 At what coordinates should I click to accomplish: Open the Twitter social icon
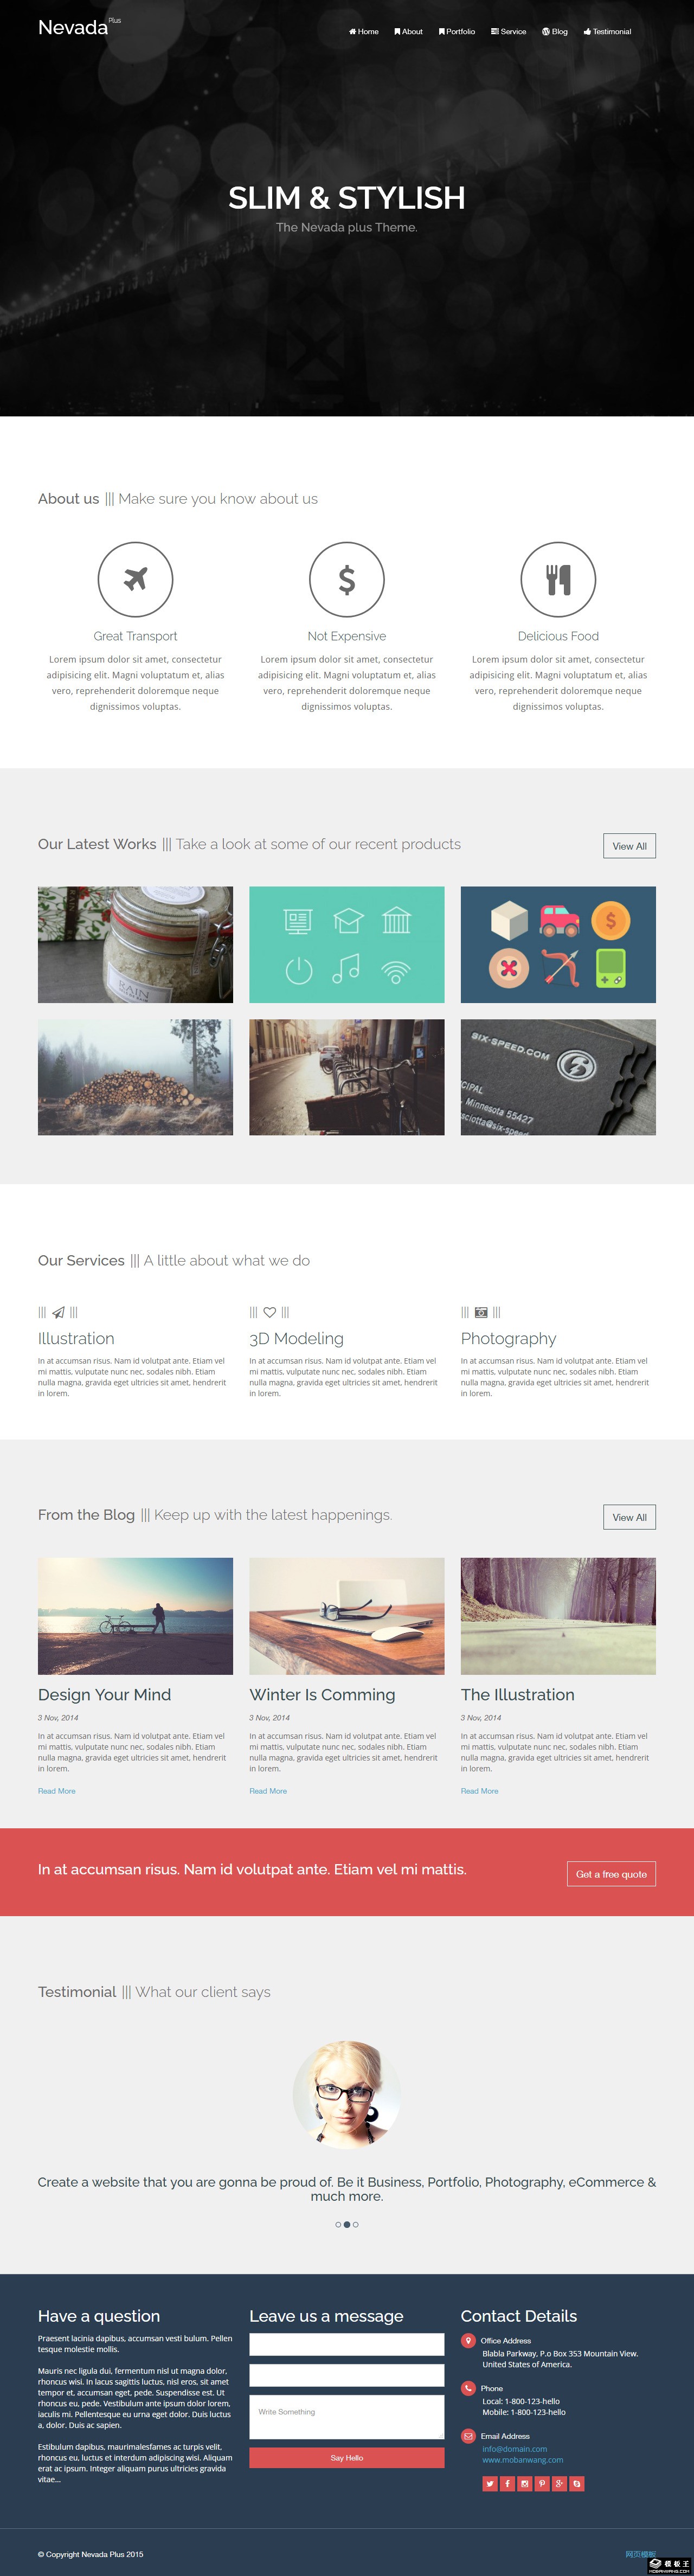[x=489, y=2483]
